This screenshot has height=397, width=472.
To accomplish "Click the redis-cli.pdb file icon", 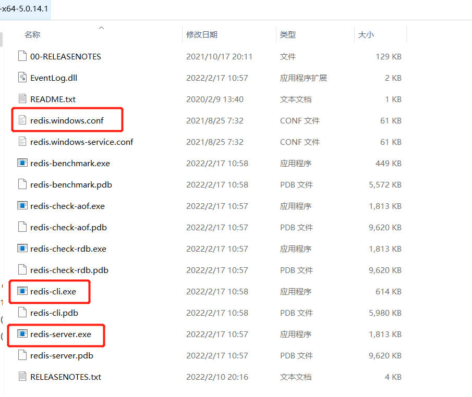I will 22,312.
